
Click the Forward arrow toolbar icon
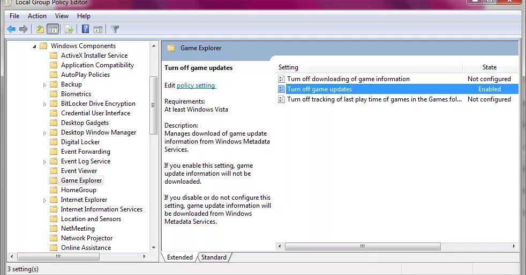[24, 29]
